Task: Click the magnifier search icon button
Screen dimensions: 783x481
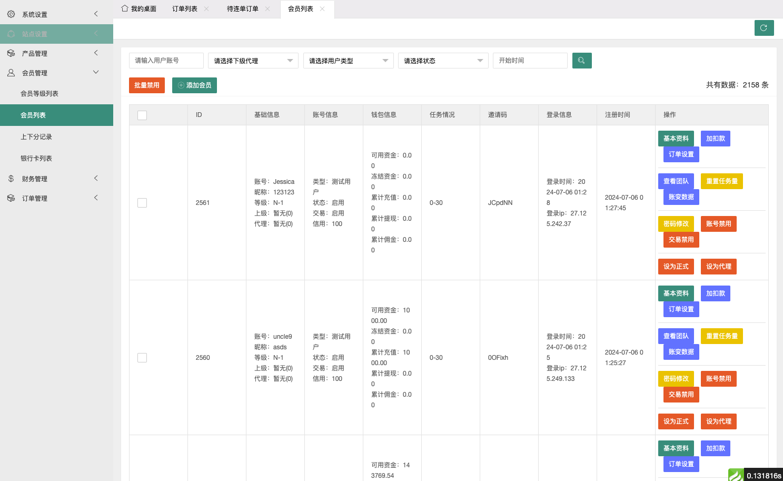Action: pos(581,61)
